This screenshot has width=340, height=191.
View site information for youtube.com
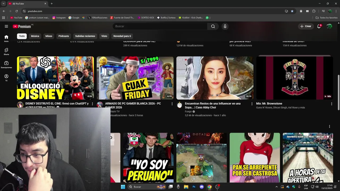pyautogui.click(x=24, y=11)
